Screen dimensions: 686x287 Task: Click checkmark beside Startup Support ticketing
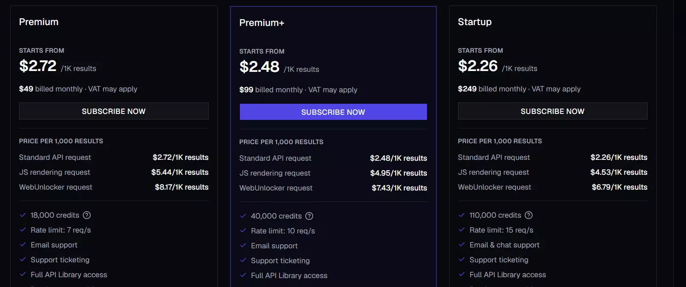pos(462,260)
